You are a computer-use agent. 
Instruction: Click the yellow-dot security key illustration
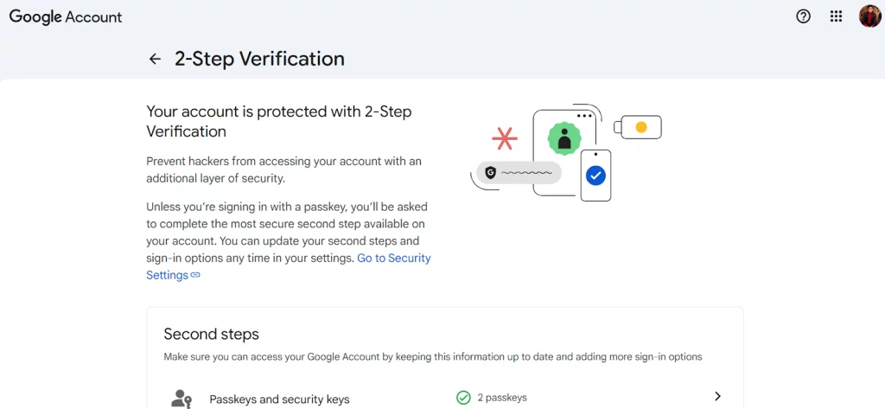(640, 127)
